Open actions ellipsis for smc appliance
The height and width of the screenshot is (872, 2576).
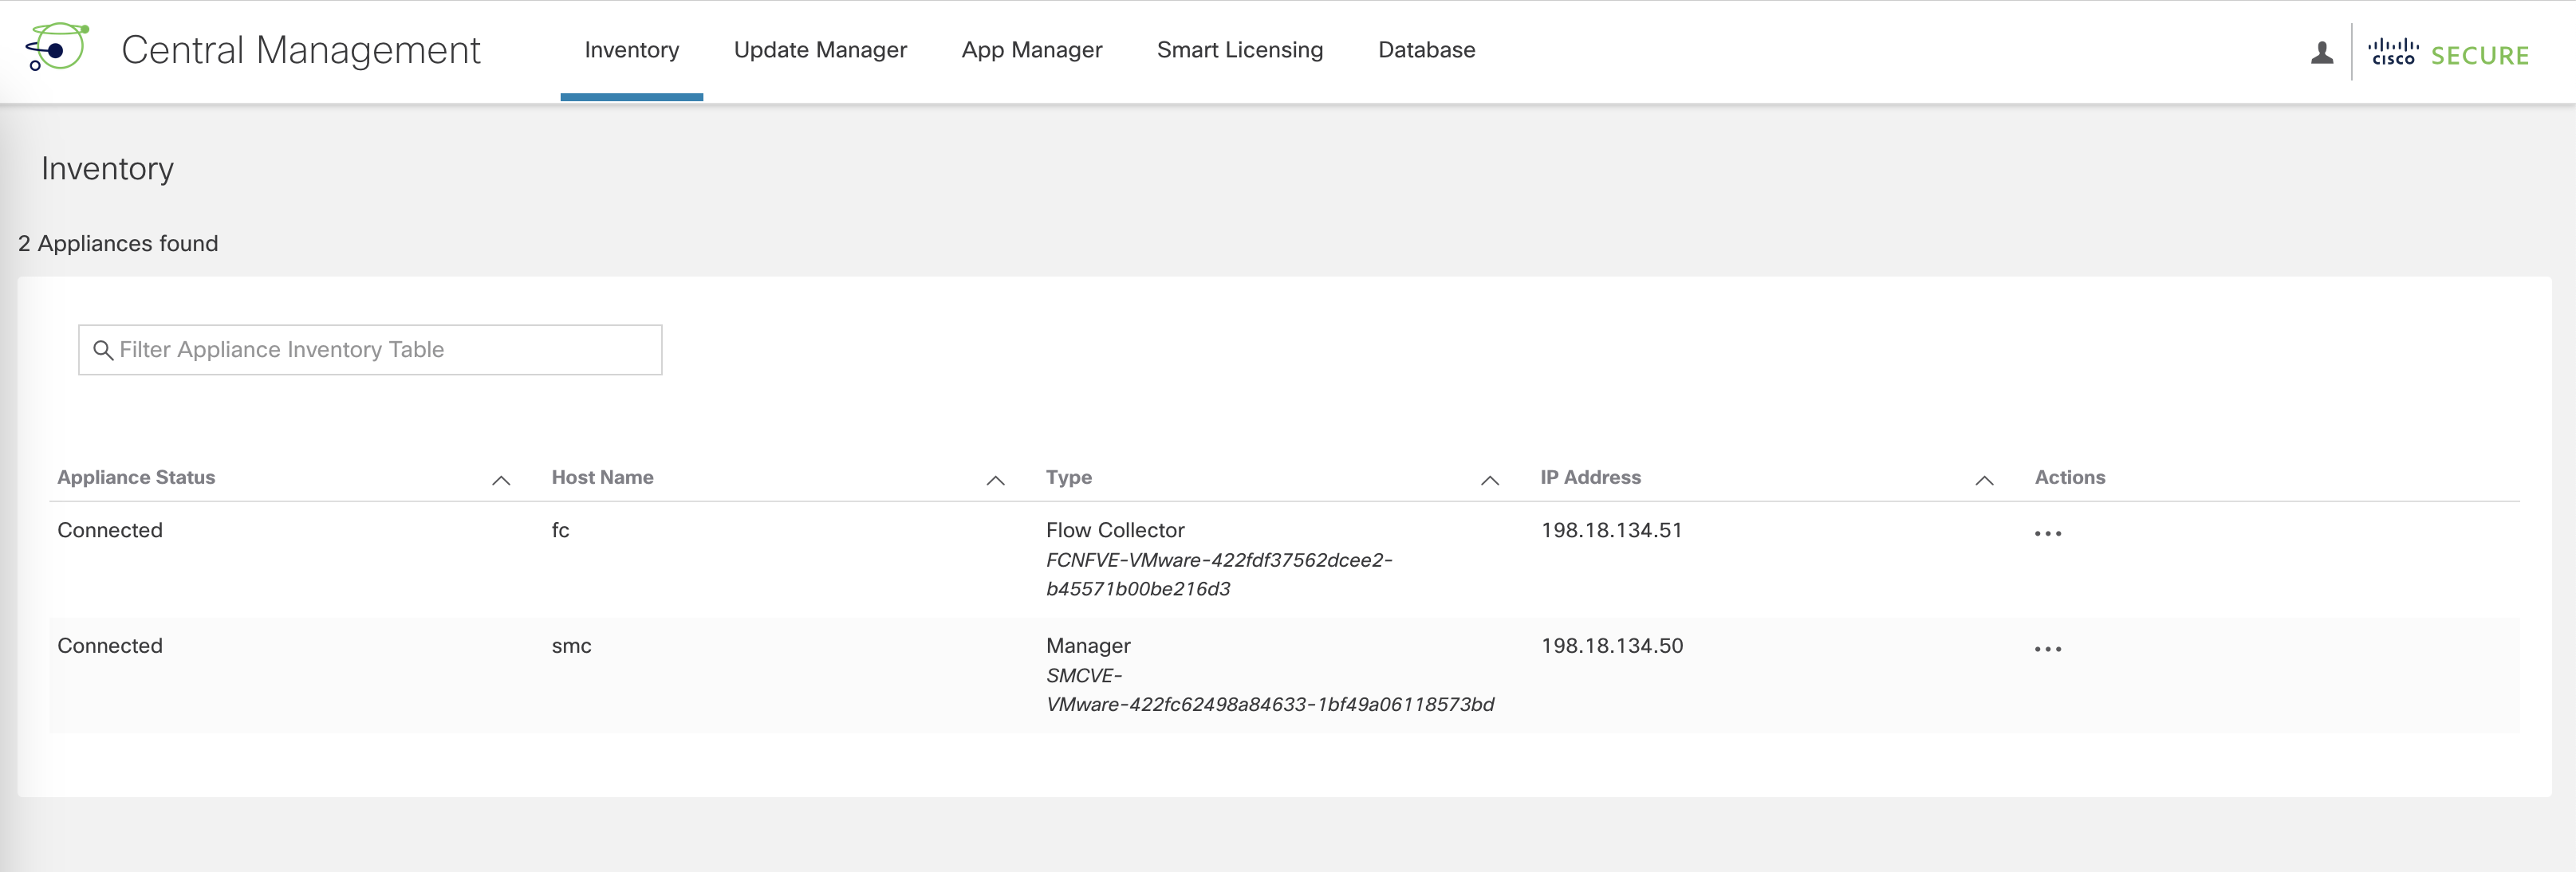[x=2047, y=649]
